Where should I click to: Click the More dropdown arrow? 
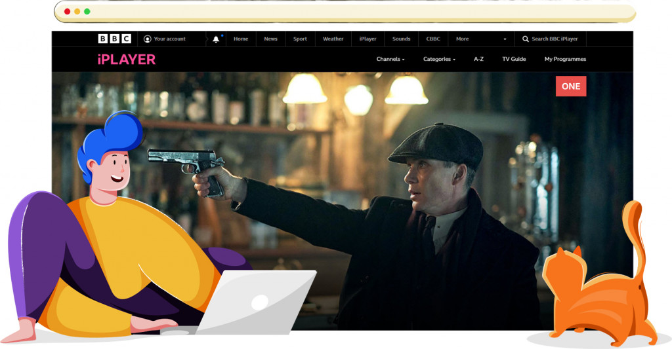505,39
